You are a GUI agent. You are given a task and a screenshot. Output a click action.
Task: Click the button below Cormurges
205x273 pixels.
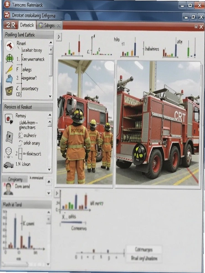(x=144, y=258)
